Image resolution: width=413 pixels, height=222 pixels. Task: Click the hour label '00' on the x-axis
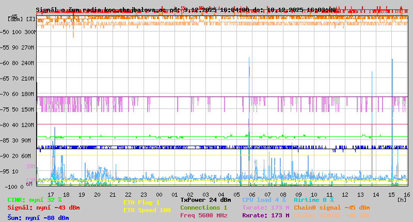pyautogui.click(x=159, y=195)
